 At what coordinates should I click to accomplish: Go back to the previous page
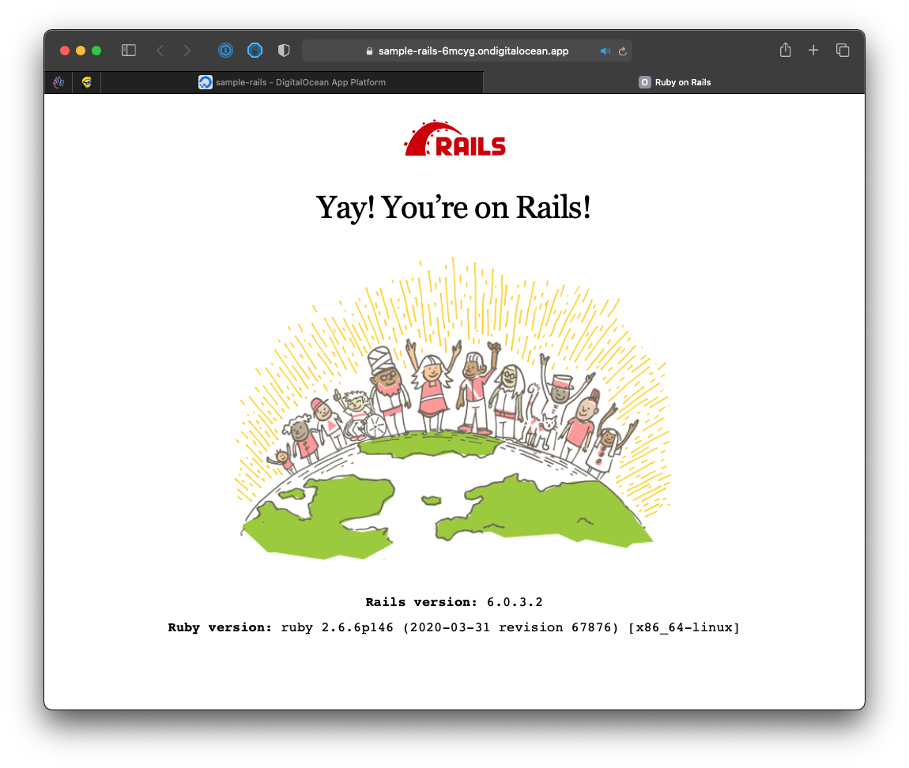160,51
